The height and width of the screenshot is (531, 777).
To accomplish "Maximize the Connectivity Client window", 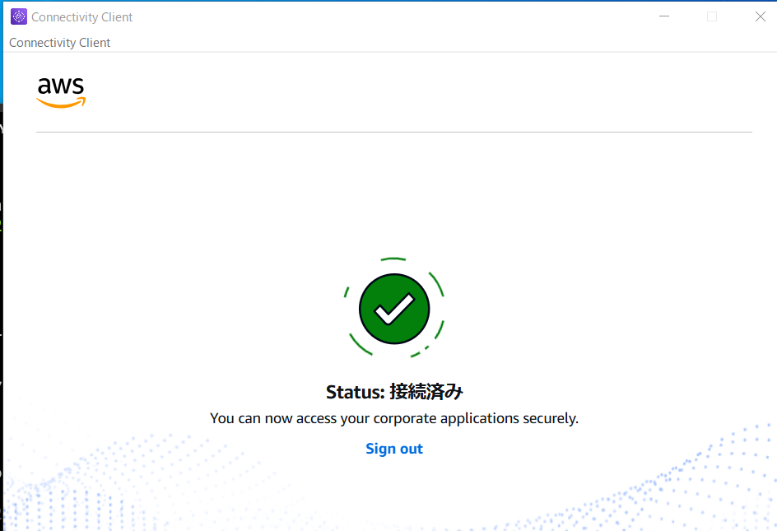I will pos(711,16).
